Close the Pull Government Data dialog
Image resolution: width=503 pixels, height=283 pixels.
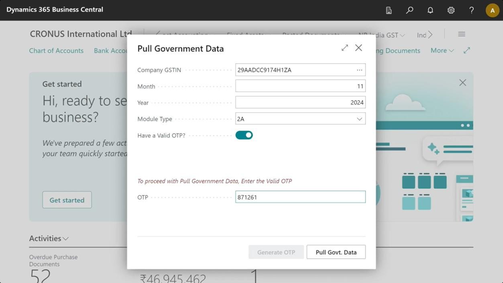[x=359, y=48]
